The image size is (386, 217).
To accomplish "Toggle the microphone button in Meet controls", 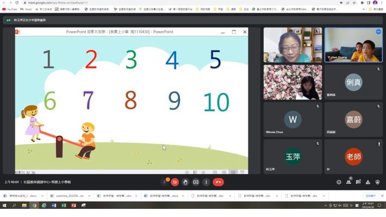I will (164, 182).
